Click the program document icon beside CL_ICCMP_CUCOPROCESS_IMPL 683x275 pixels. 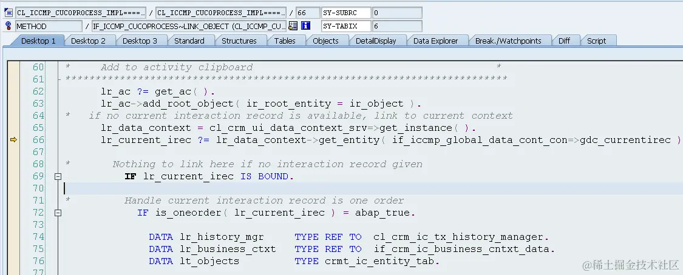point(8,13)
